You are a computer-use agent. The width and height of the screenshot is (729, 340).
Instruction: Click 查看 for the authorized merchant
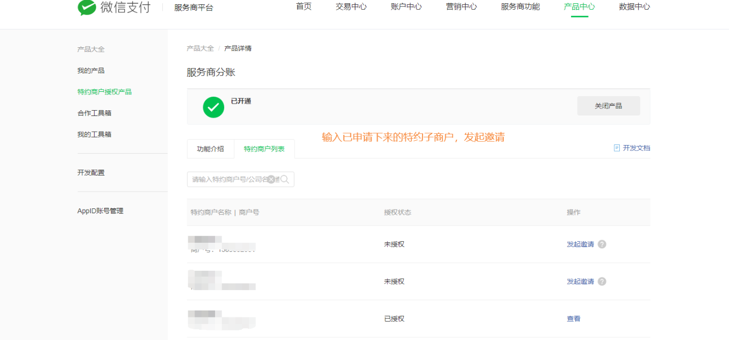coord(574,319)
